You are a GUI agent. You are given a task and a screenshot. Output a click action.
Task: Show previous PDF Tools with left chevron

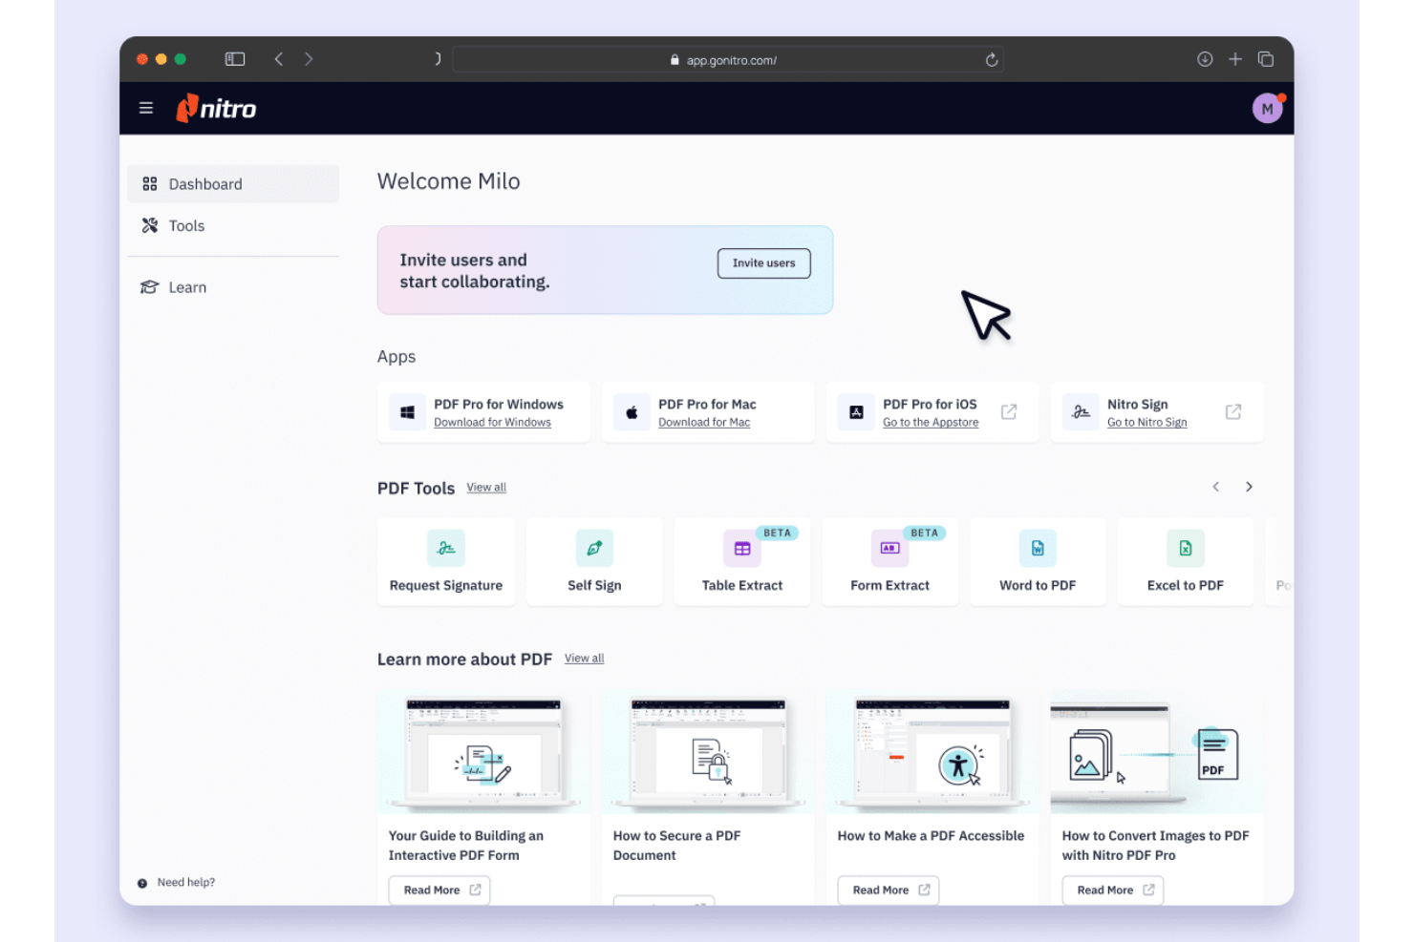(1216, 487)
